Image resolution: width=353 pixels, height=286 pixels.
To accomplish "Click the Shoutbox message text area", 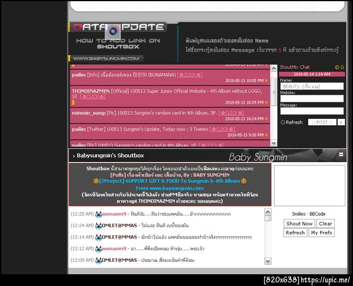I will click(309, 185).
